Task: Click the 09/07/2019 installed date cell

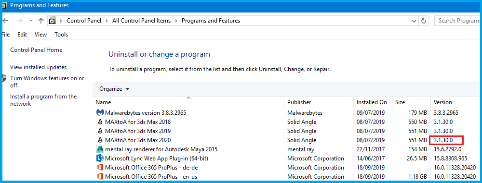Action: pos(370,112)
